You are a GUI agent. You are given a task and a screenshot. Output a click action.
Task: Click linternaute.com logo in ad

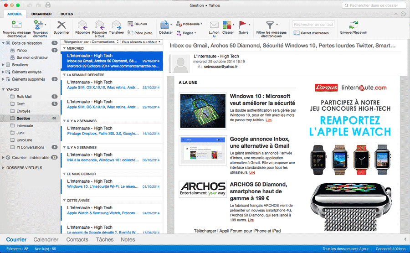tap(364, 88)
